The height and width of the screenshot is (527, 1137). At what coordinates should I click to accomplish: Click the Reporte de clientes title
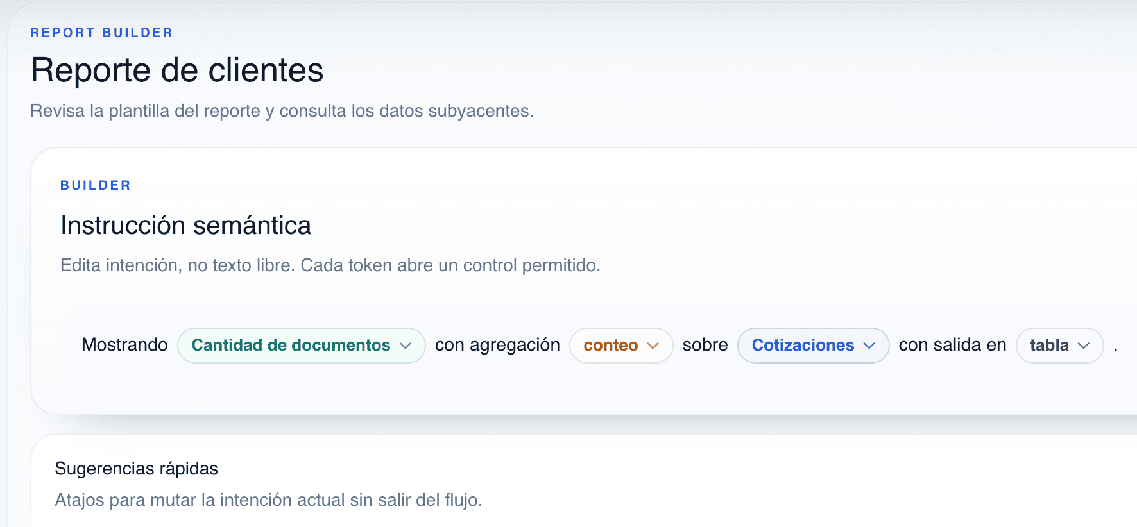point(176,71)
